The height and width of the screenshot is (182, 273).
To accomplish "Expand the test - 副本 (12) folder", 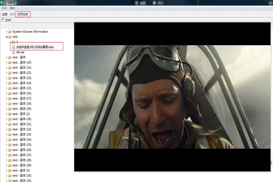I will (x=7, y=73).
